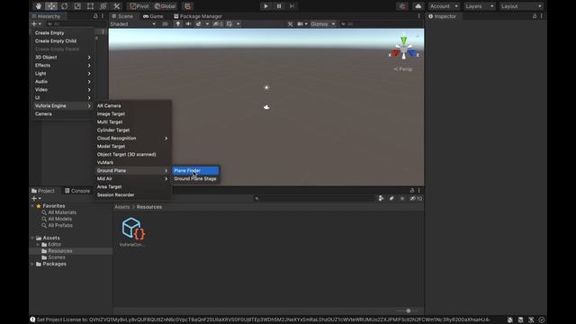Expand the Packages folder
The image size is (576, 324).
coord(32,264)
